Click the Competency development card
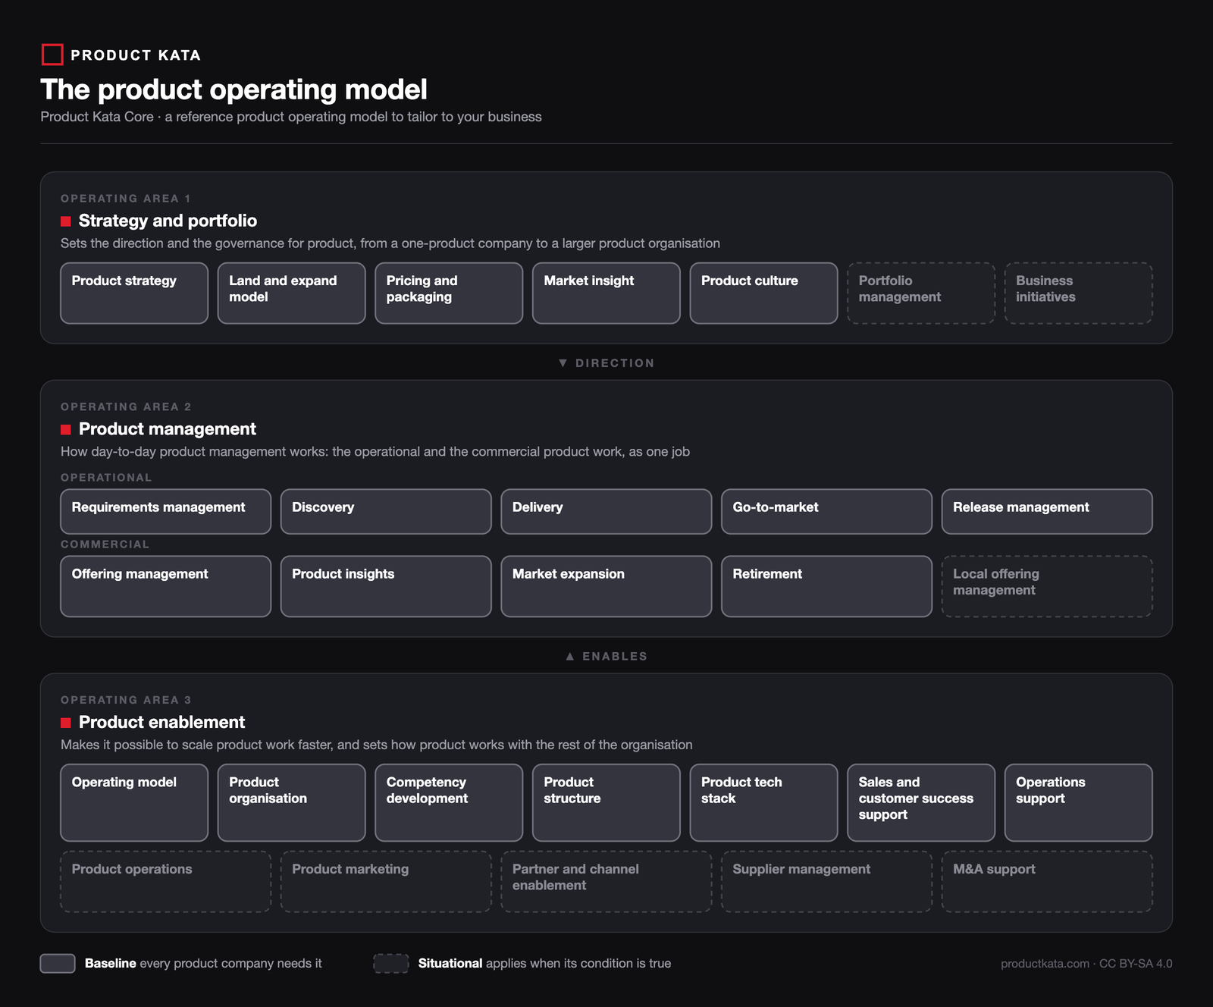This screenshot has width=1213, height=1007. pyautogui.click(x=449, y=803)
